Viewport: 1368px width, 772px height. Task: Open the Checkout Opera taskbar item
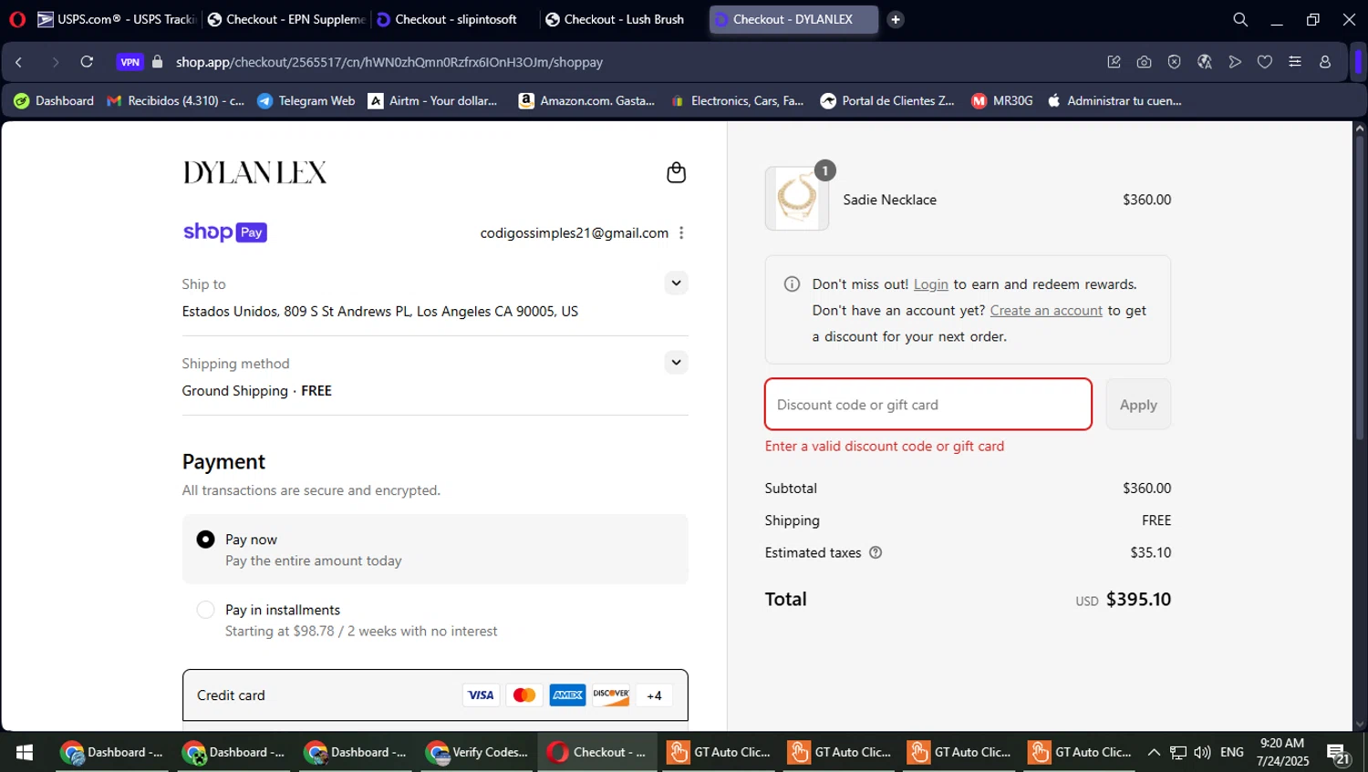[x=597, y=752]
